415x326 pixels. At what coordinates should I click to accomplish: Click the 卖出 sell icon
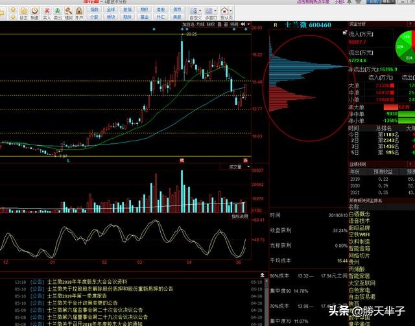pyautogui.click(x=58, y=13)
